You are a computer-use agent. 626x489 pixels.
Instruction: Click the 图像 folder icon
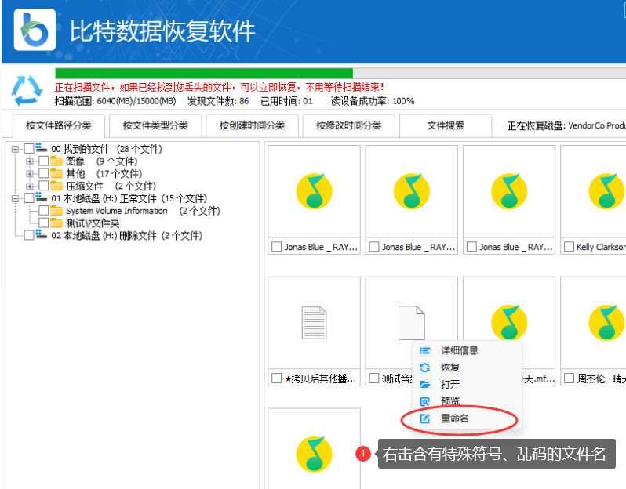(x=56, y=161)
